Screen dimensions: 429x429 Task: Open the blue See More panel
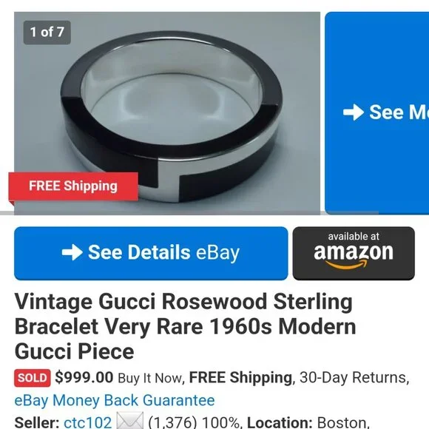376,113
